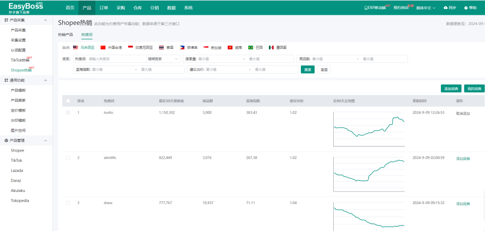Click the 预约培训 link in header
This screenshot has width=485, height=231.
(x=401, y=8)
